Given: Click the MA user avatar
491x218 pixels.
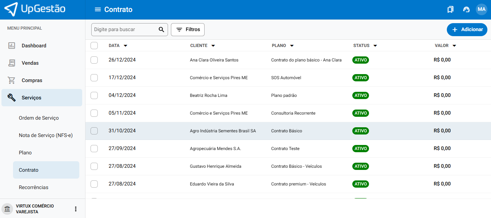Looking at the screenshot, I should (x=481, y=9).
